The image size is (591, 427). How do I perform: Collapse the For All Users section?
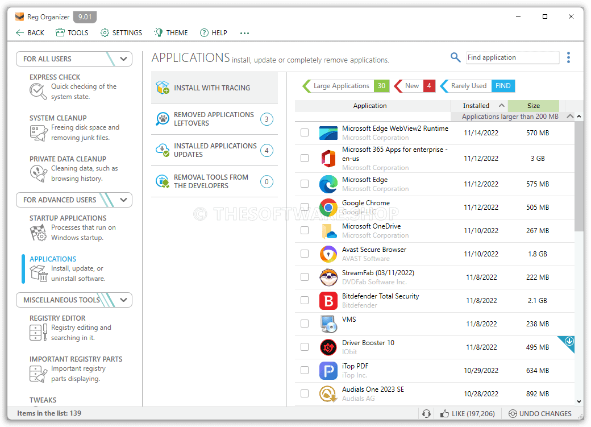pos(123,59)
